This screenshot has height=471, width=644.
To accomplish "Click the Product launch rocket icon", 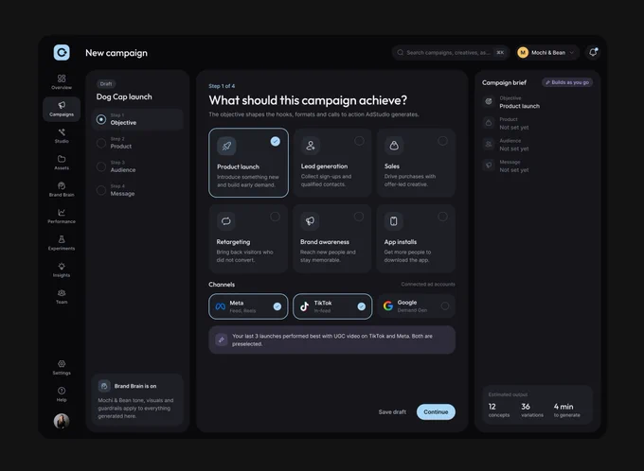I will (x=226, y=146).
